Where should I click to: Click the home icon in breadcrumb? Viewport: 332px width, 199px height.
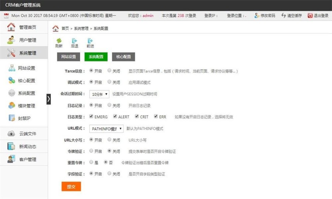click(x=56, y=28)
